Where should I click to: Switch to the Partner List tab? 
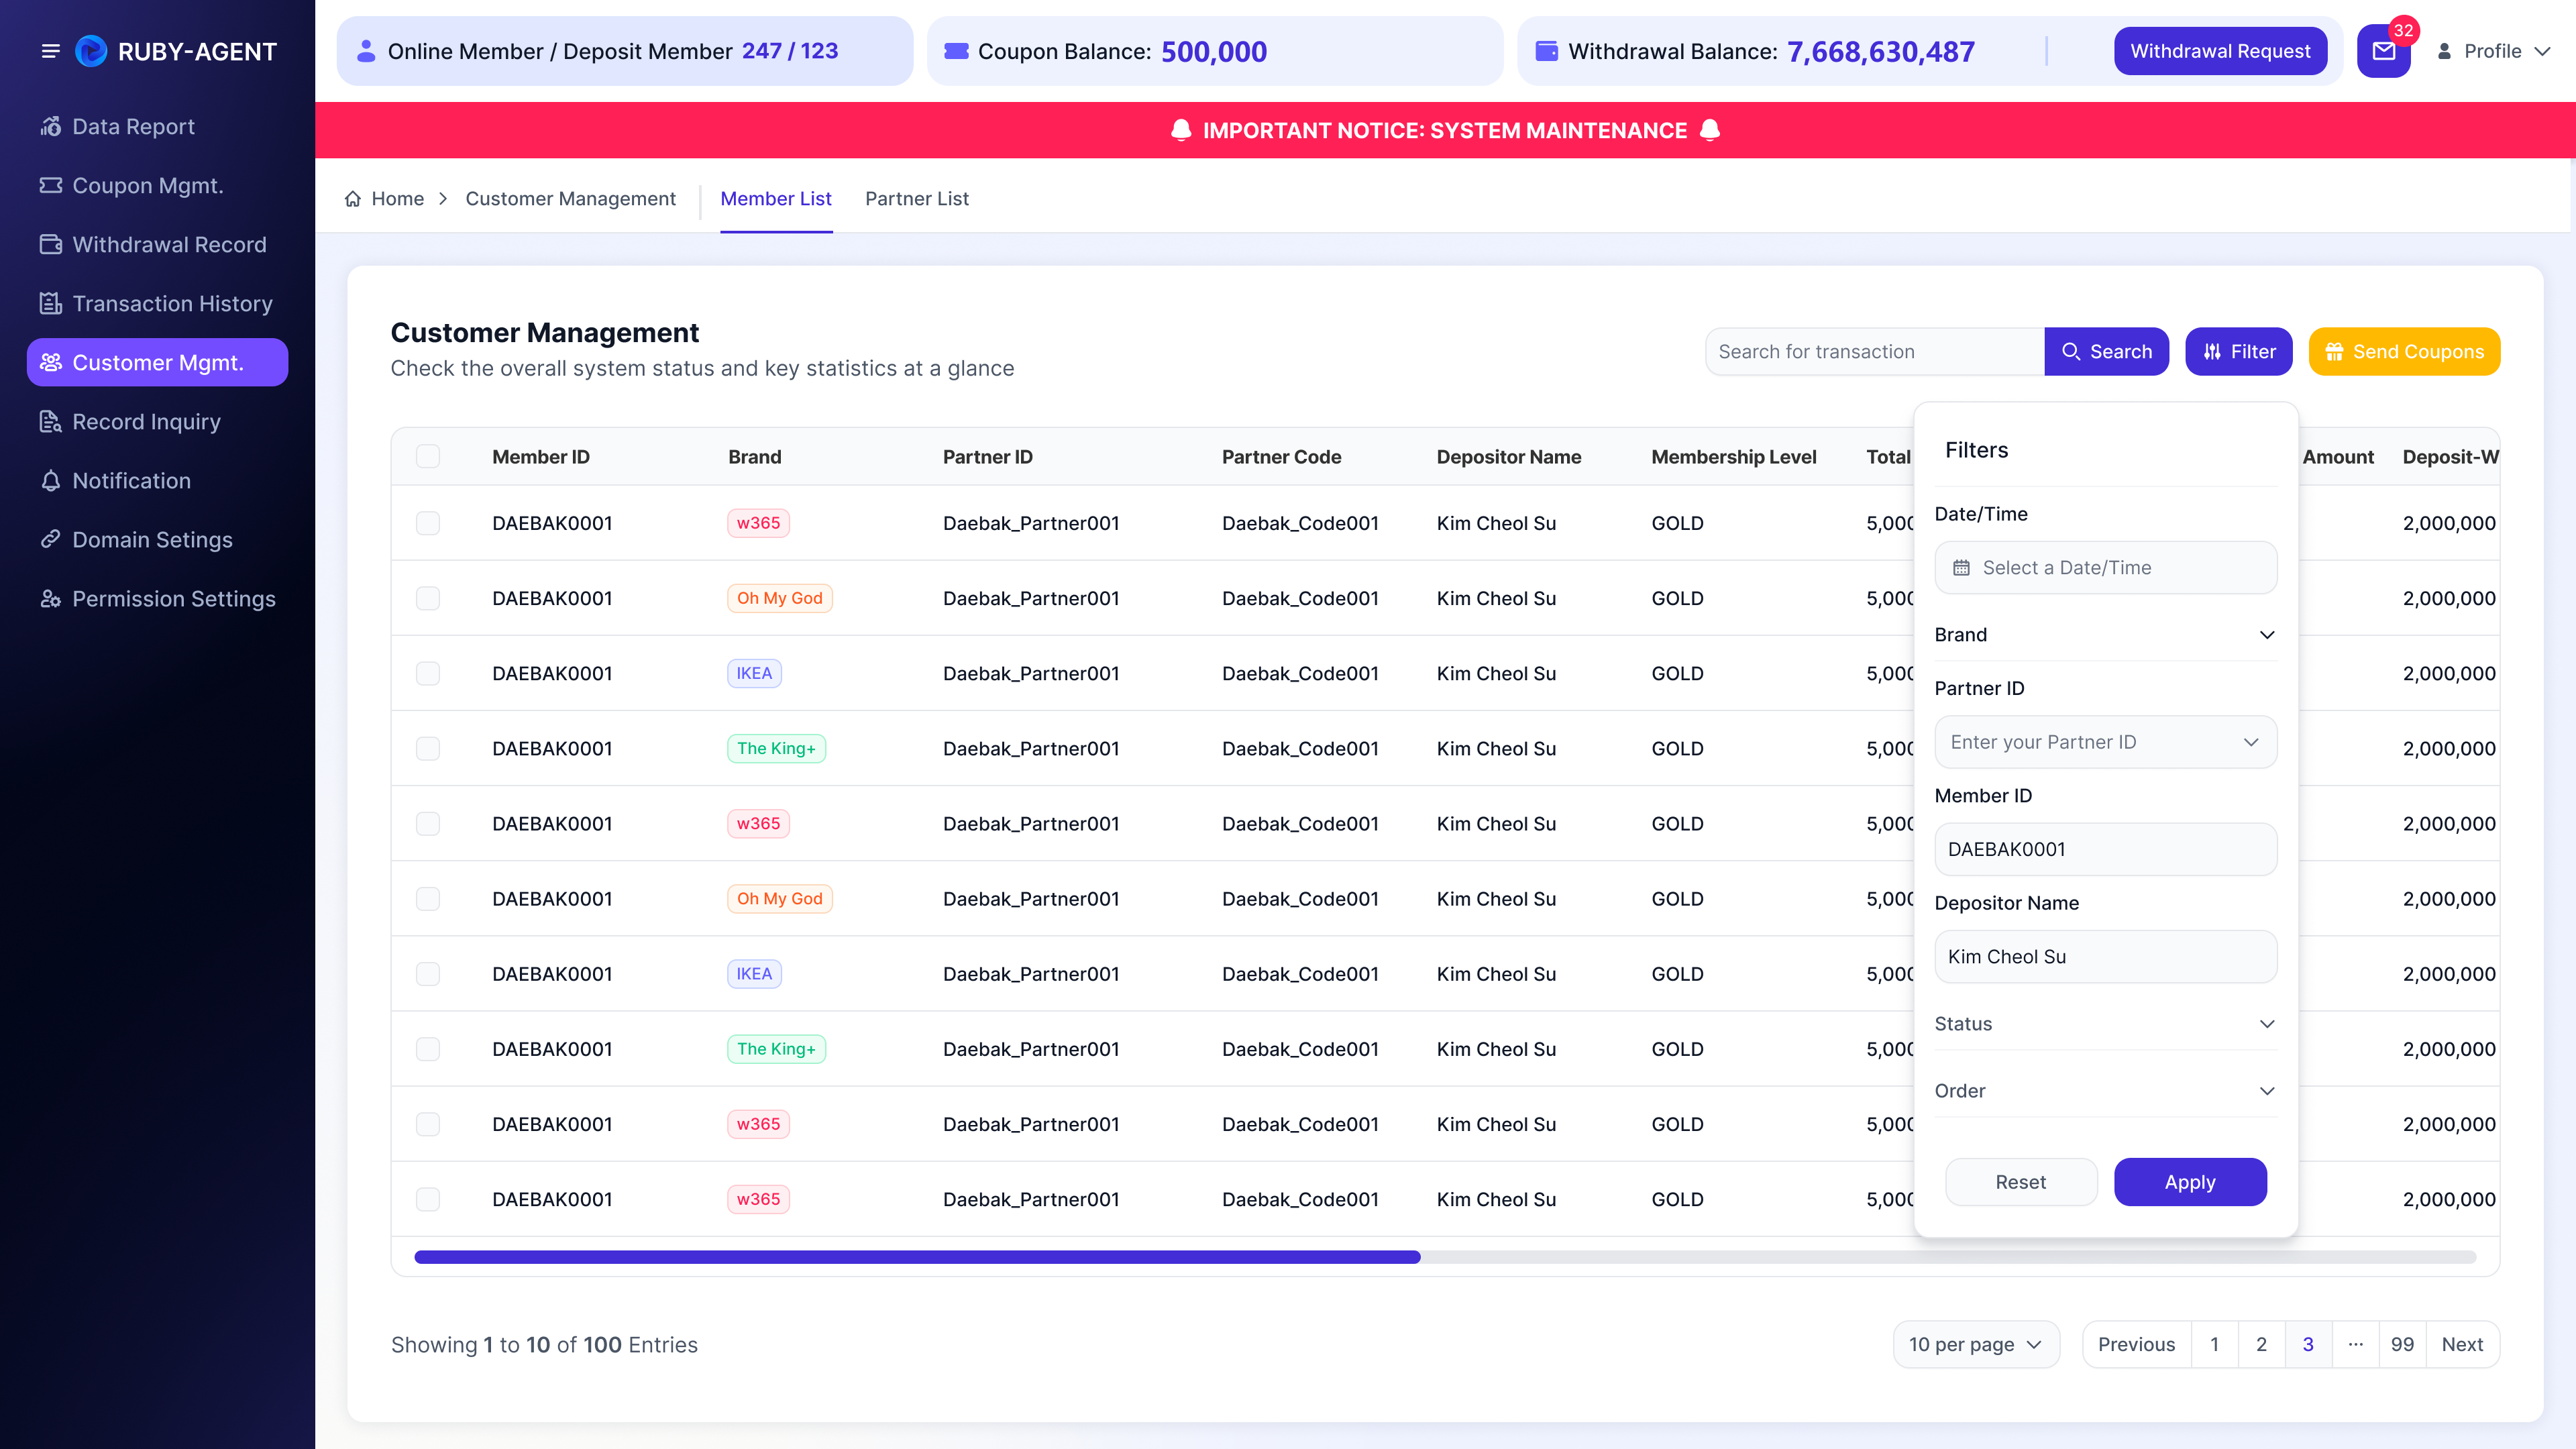[916, 199]
